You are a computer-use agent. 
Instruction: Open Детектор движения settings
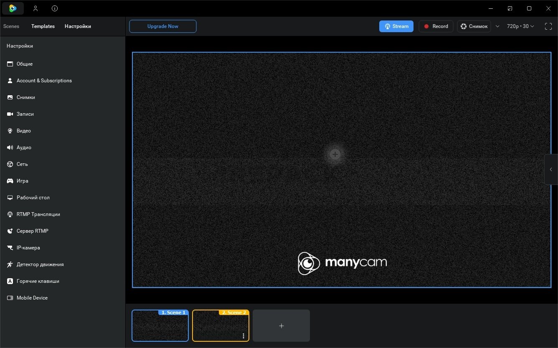coord(63,264)
